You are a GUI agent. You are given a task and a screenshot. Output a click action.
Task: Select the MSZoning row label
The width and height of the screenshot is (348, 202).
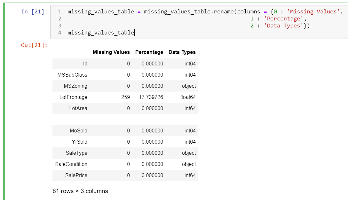[75, 86]
